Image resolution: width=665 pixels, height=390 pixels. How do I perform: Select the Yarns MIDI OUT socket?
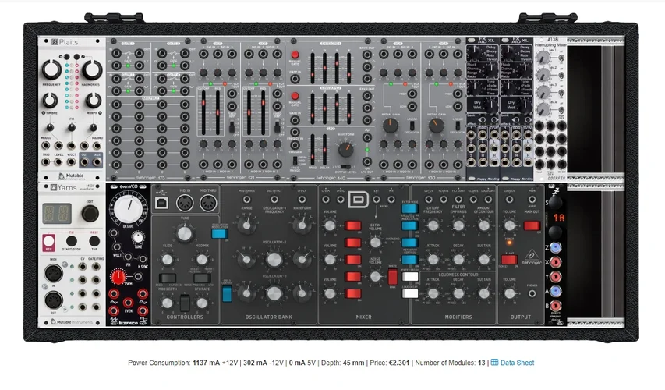pos(54,300)
